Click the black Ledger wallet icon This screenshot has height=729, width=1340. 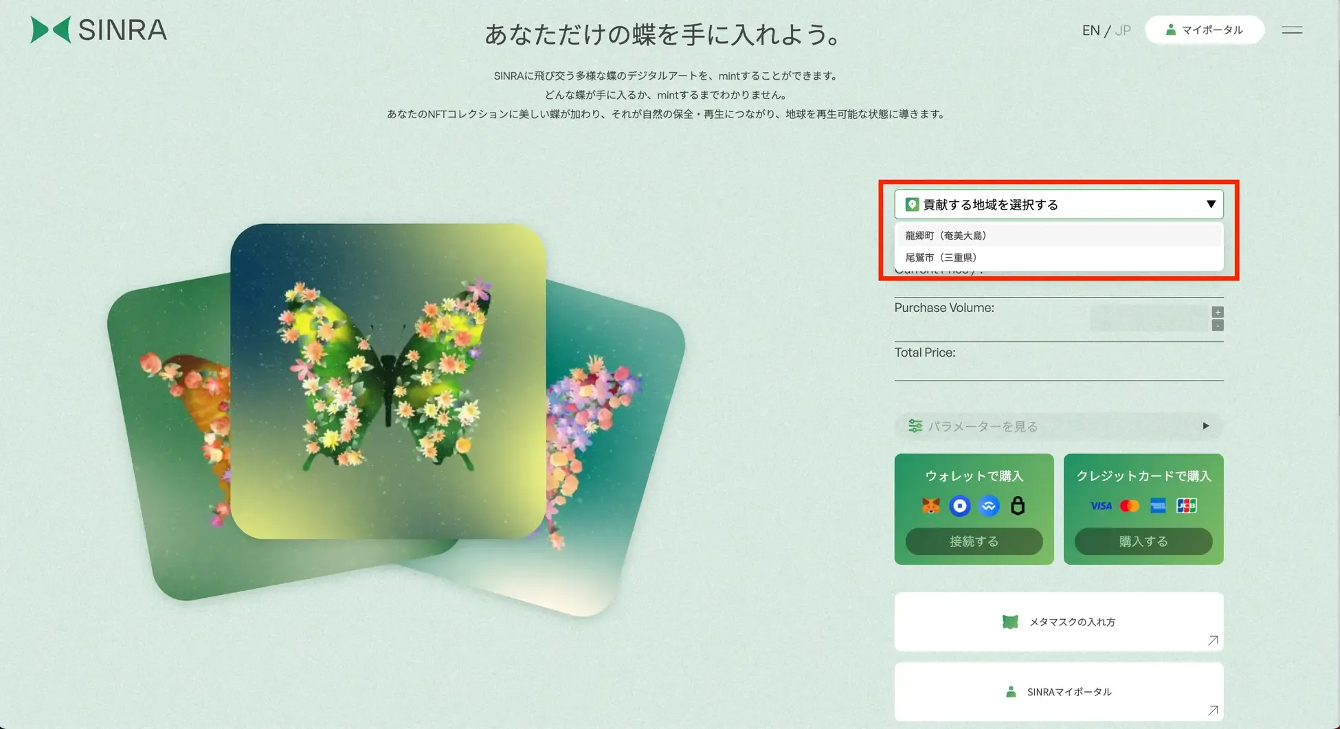1018,506
